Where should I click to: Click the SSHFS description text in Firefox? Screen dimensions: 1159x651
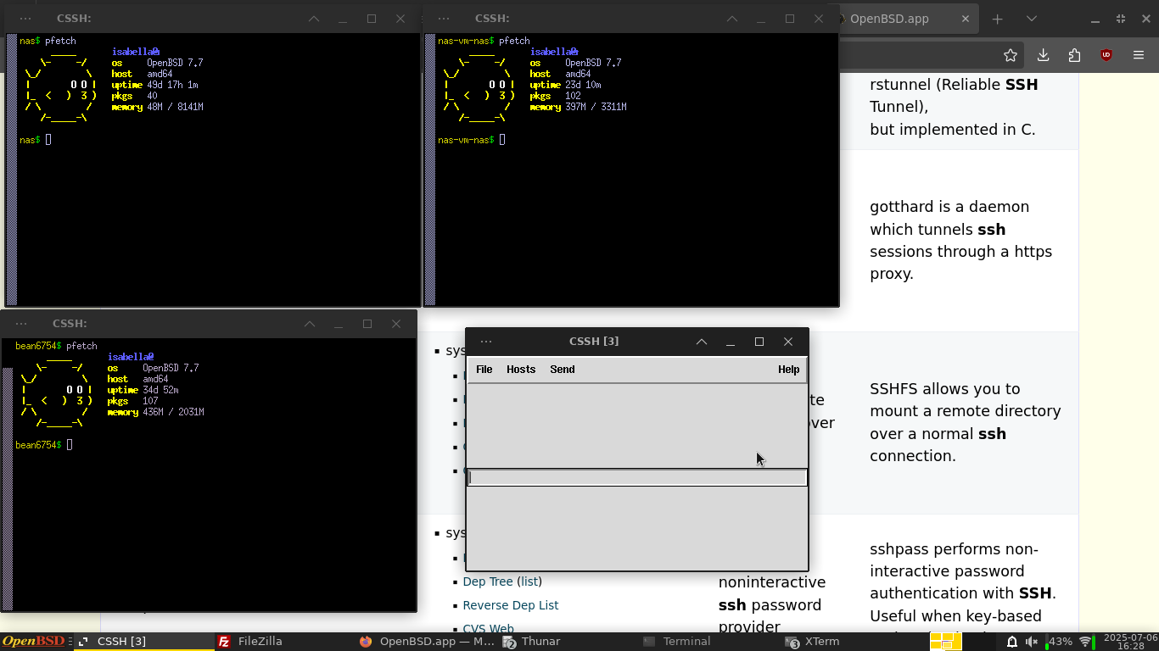[966, 422]
